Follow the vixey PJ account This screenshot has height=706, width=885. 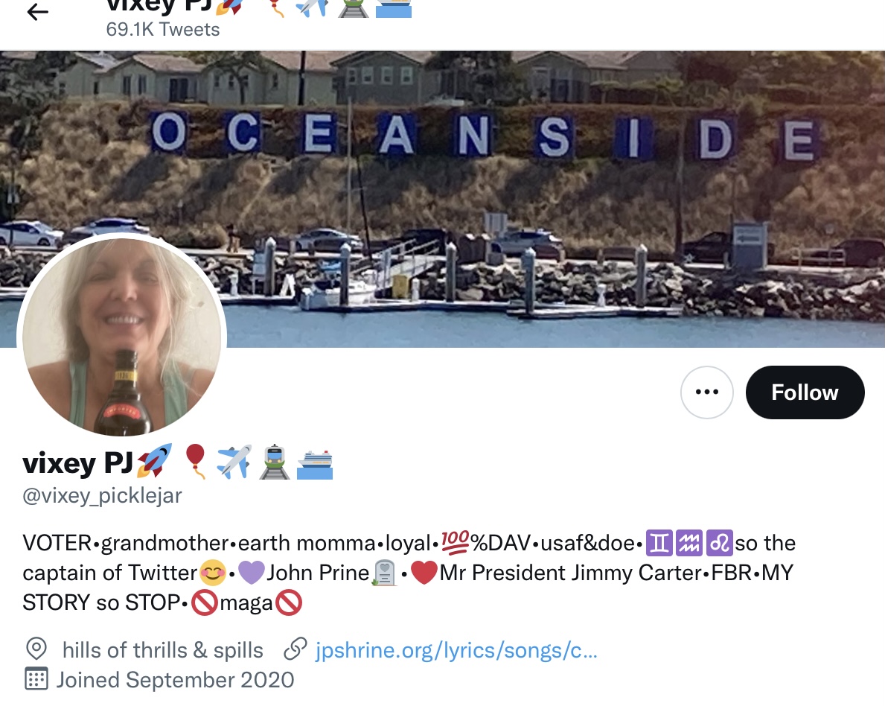click(x=805, y=392)
